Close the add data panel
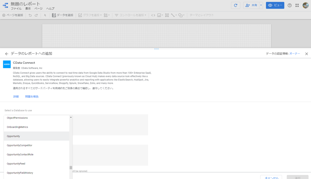Image resolution: width=311 pixels, height=179 pixels. pyautogui.click(x=307, y=54)
